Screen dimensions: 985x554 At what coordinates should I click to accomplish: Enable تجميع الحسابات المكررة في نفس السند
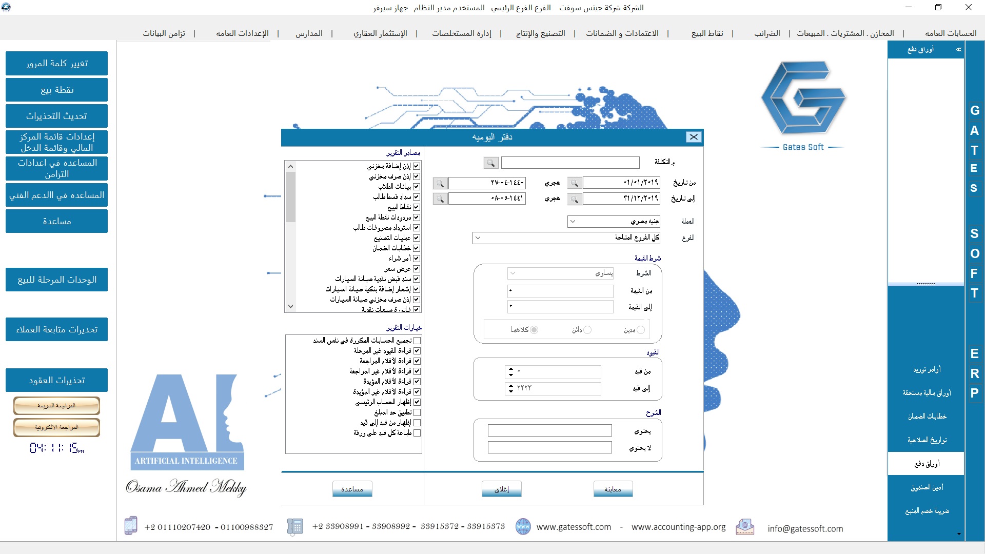pos(417,341)
